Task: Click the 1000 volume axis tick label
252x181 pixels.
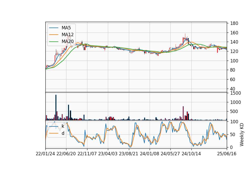Action: [235, 102]
